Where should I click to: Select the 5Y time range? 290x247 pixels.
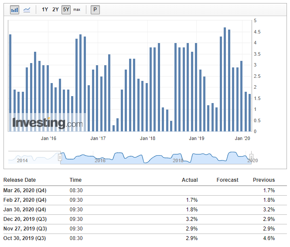[x=66, y=10]
